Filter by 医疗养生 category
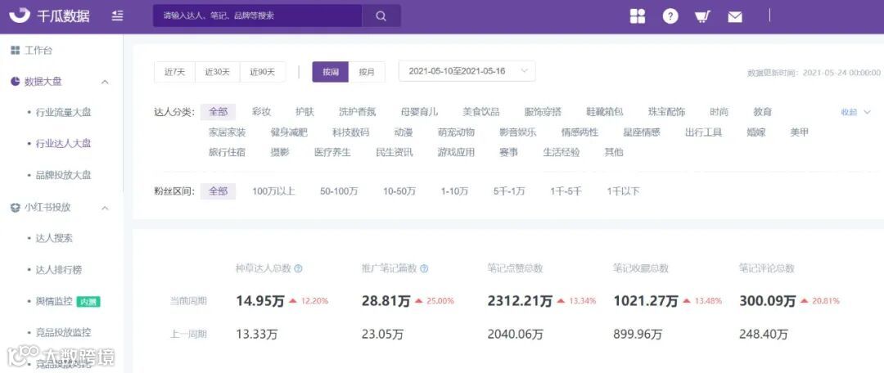The height and width of the screenshot is (373, 884). point(332,153)
